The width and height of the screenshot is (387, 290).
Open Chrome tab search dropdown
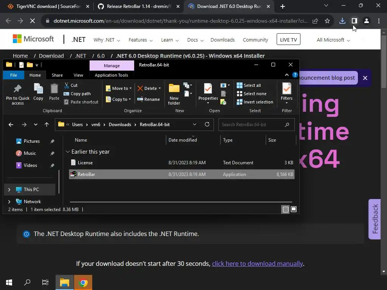point(326,5)
